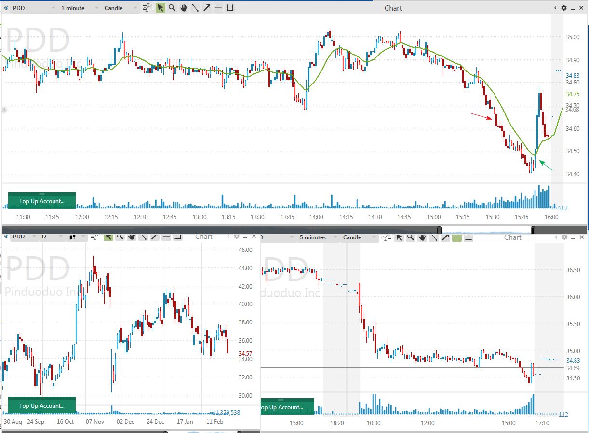Open settings gear of 1 minute chart
Viewport: 589px width, 433px height.
coord(564,8)
